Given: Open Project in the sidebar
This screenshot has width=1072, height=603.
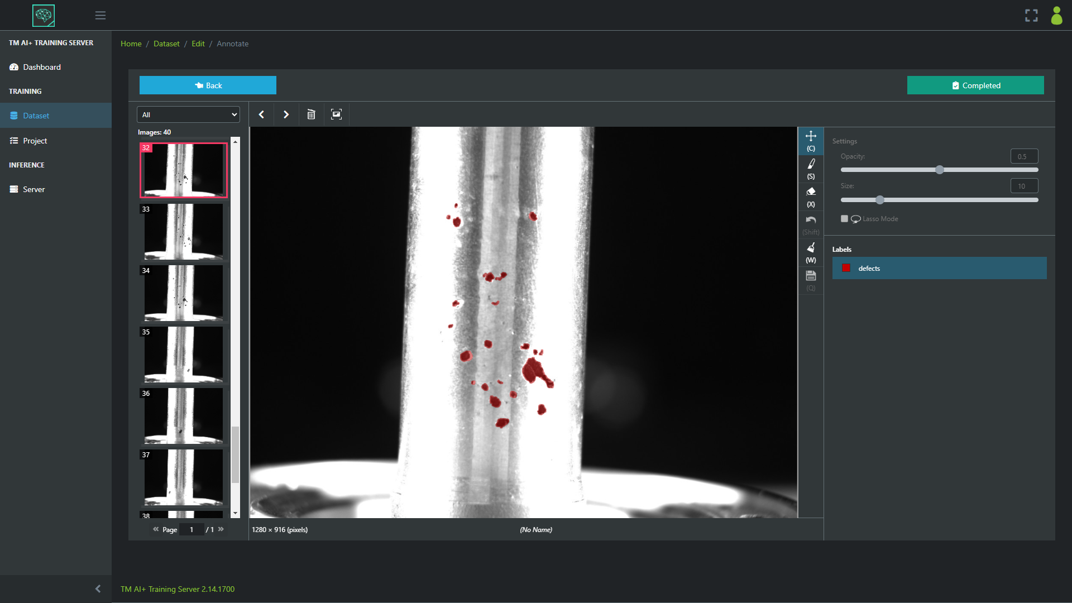Looking at the screenshot, I should [35, 141].
